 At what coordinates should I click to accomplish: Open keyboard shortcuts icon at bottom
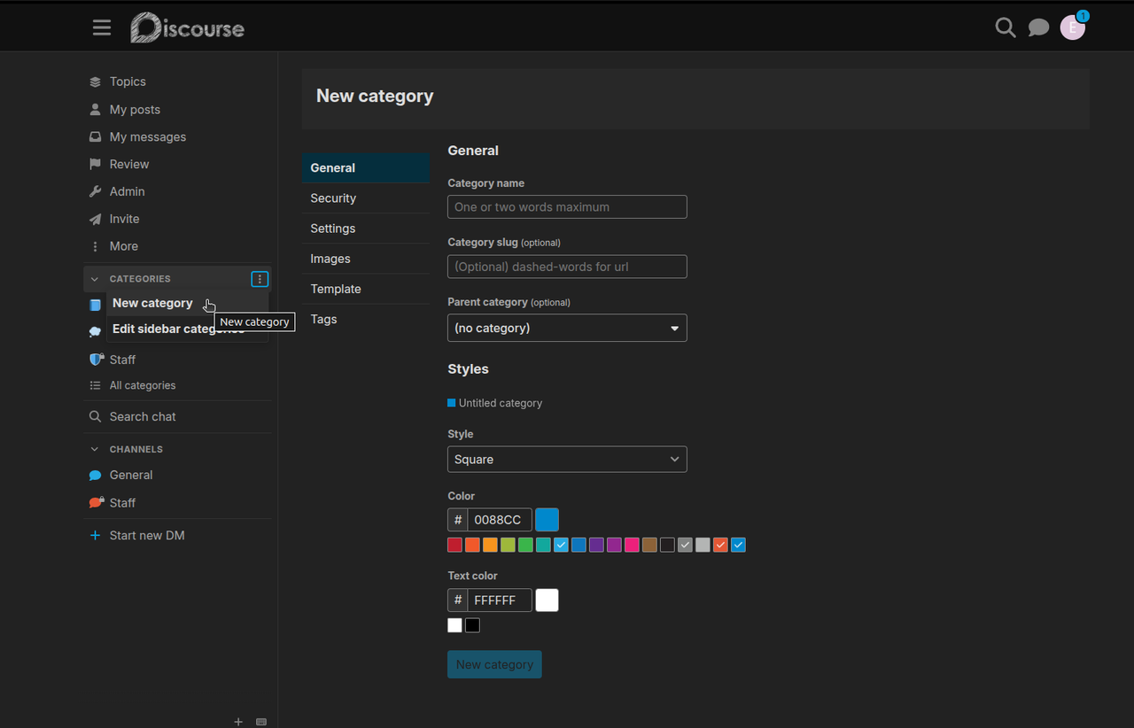(x=260, y=722)
